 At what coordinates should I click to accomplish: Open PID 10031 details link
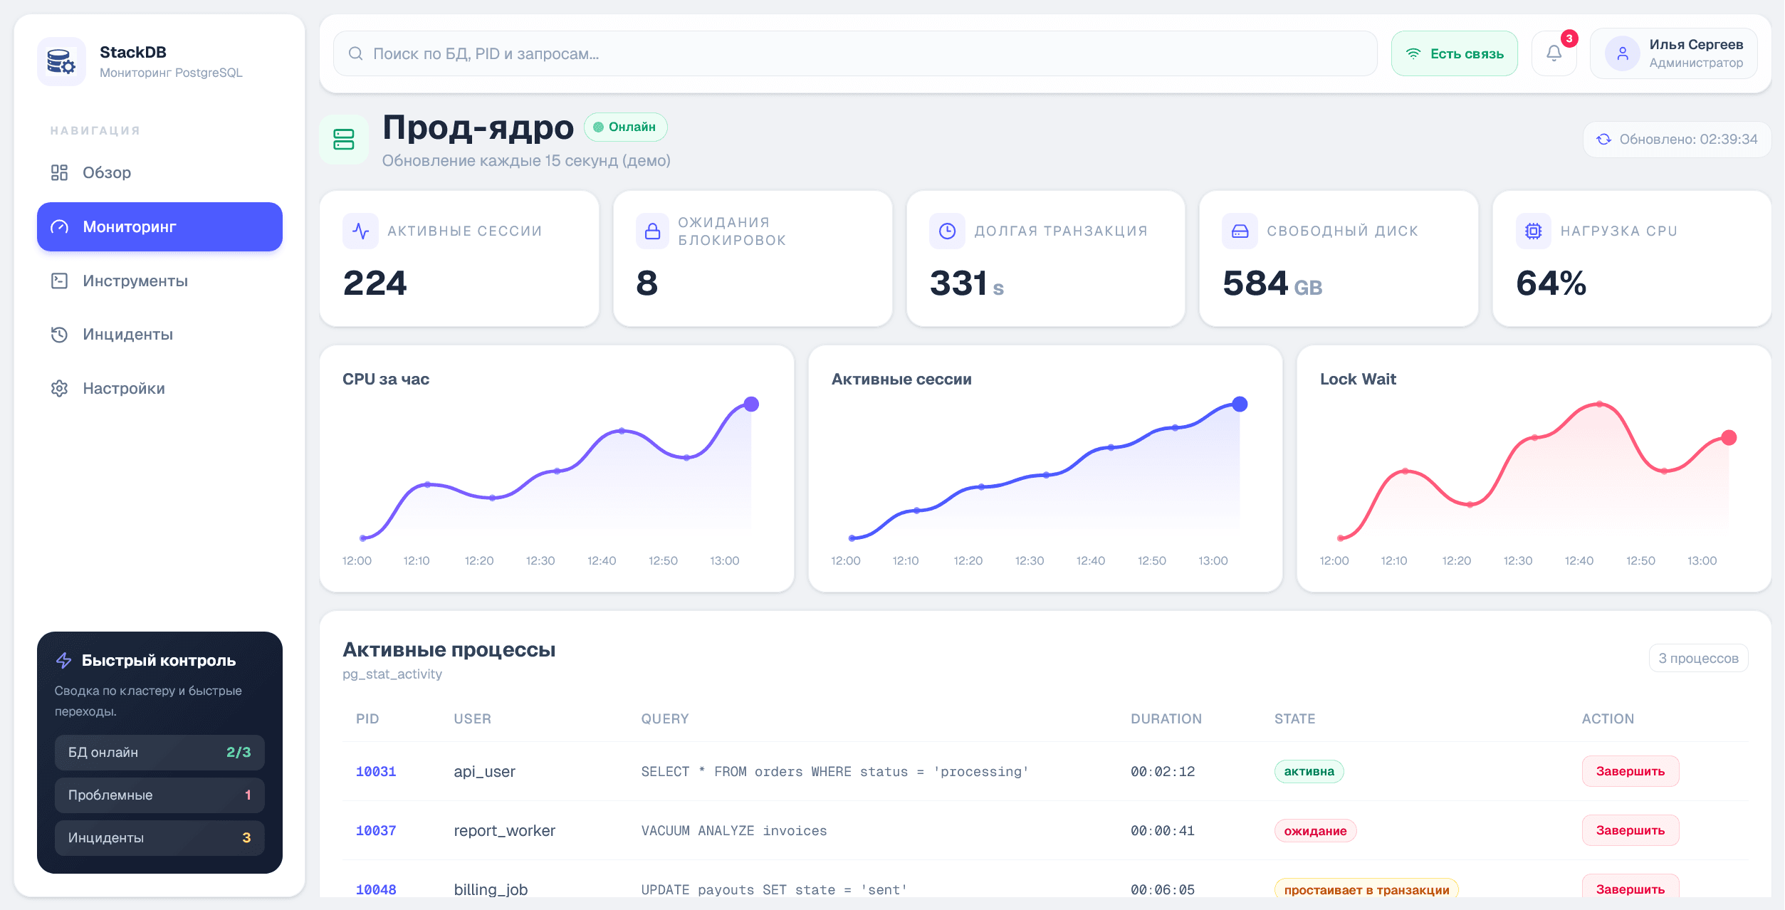coord(376,771)
